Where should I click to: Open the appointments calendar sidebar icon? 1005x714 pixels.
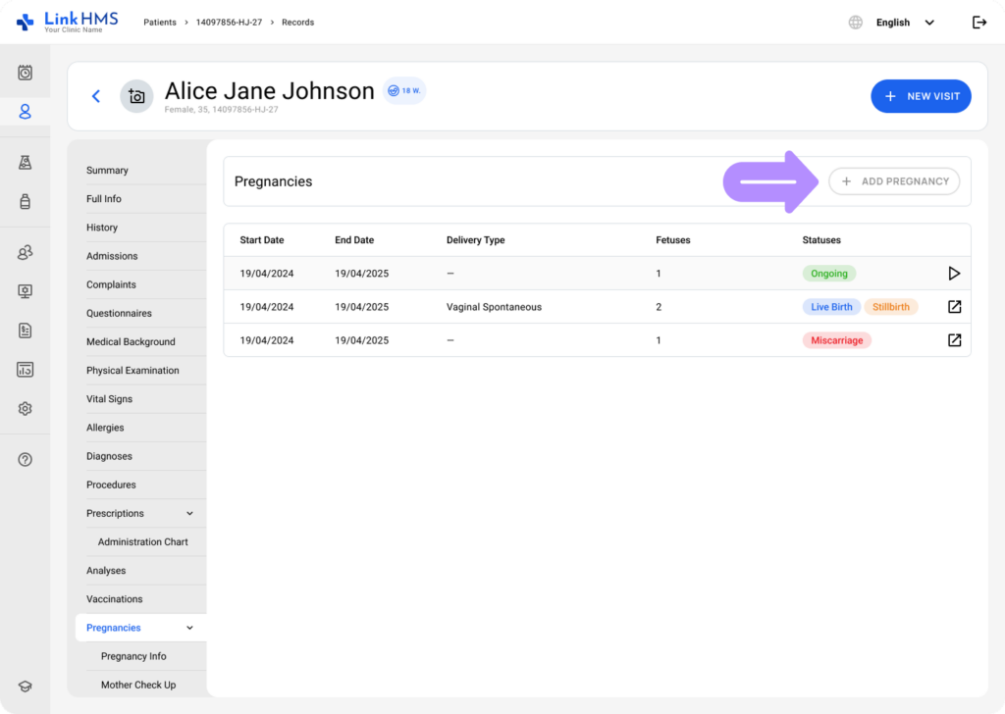[x=26, y=73]
